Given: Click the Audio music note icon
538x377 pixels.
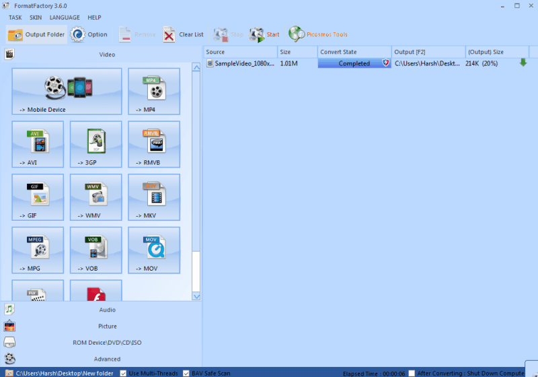Looking at the screenshot, I should [x=9, y=310].
